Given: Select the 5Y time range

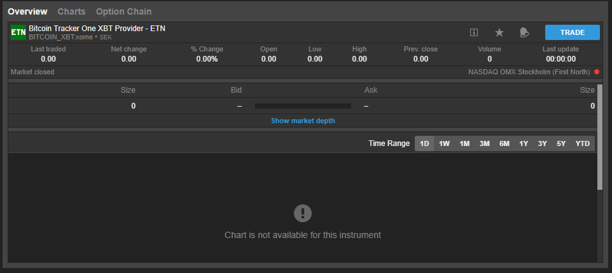Looking at the screenshot, I should click(561, 143).
